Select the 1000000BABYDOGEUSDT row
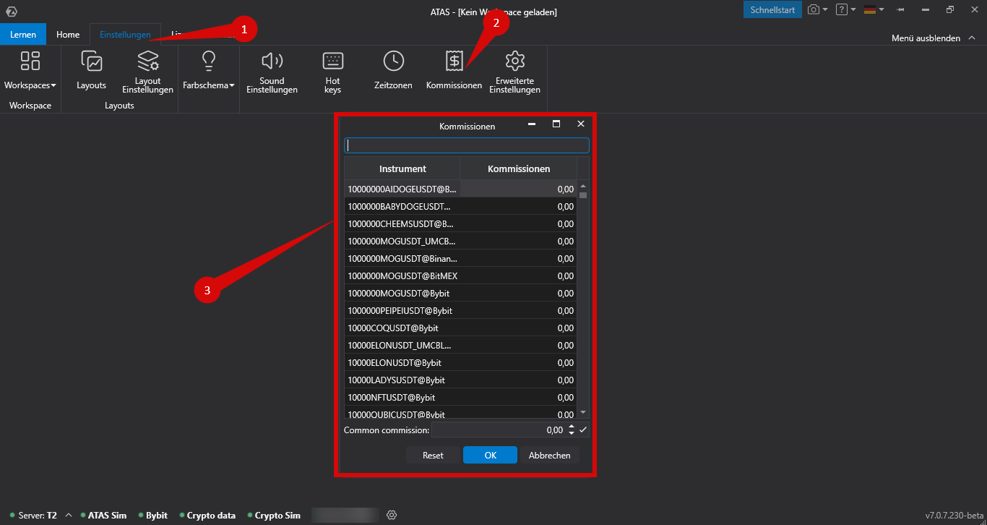This screenshot has width=987, height=525. (460, 206)
